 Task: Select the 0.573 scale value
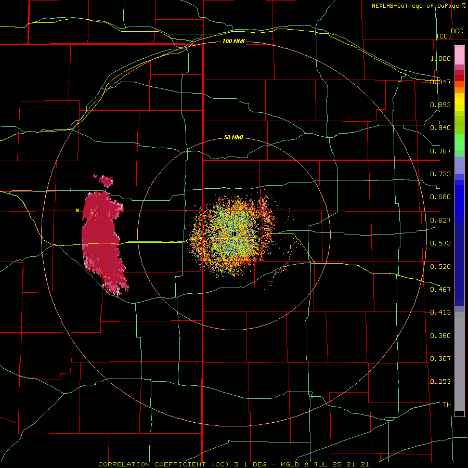point(440,243)
